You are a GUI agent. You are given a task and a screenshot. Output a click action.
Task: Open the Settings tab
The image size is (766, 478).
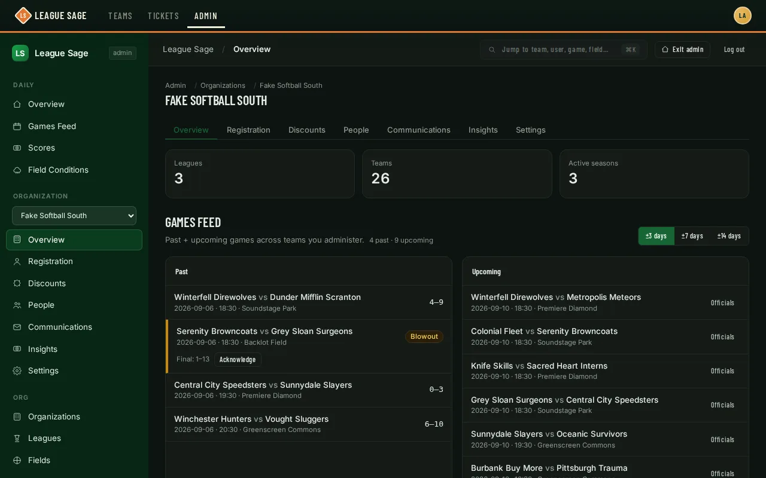click(x=531, y=130)
